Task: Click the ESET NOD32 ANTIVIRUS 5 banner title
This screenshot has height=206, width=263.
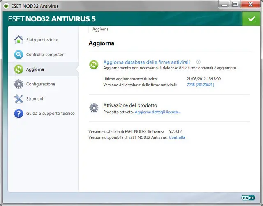Action: 52,19
